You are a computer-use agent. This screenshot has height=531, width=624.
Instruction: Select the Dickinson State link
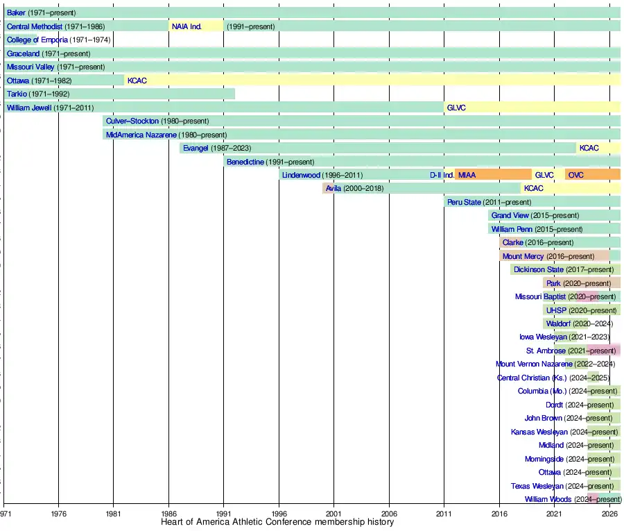[539, 269]
